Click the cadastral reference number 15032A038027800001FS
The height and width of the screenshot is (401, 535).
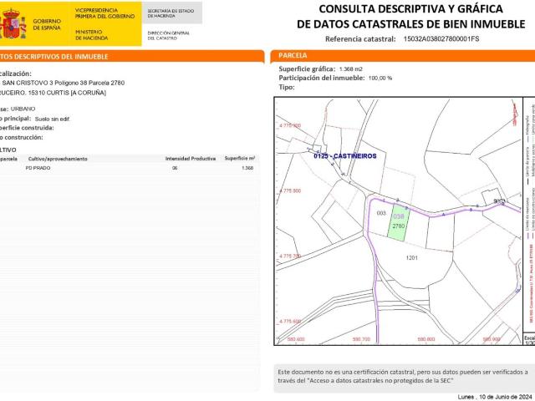pyautogui.click(x=441, y=39)
